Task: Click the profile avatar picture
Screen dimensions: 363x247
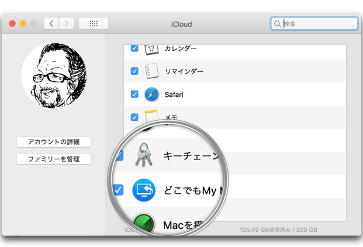Action: (54, 76)
